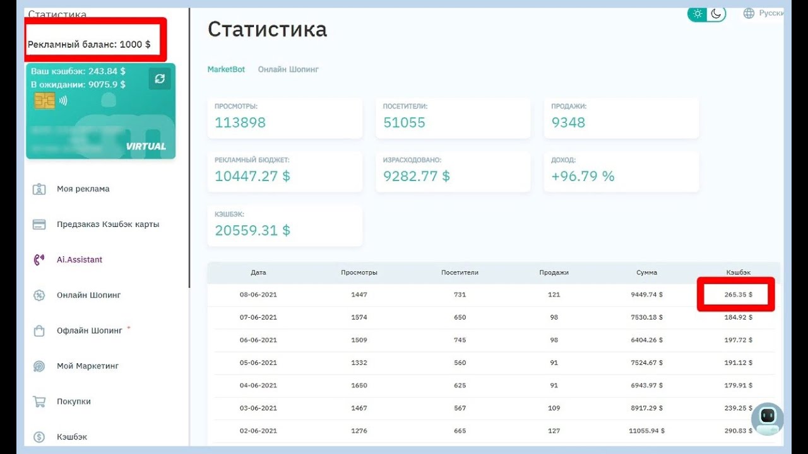Click the Кэшбэк 20559.31 $ card
This screenshot has height=454, width=808.
pos(285,225)
